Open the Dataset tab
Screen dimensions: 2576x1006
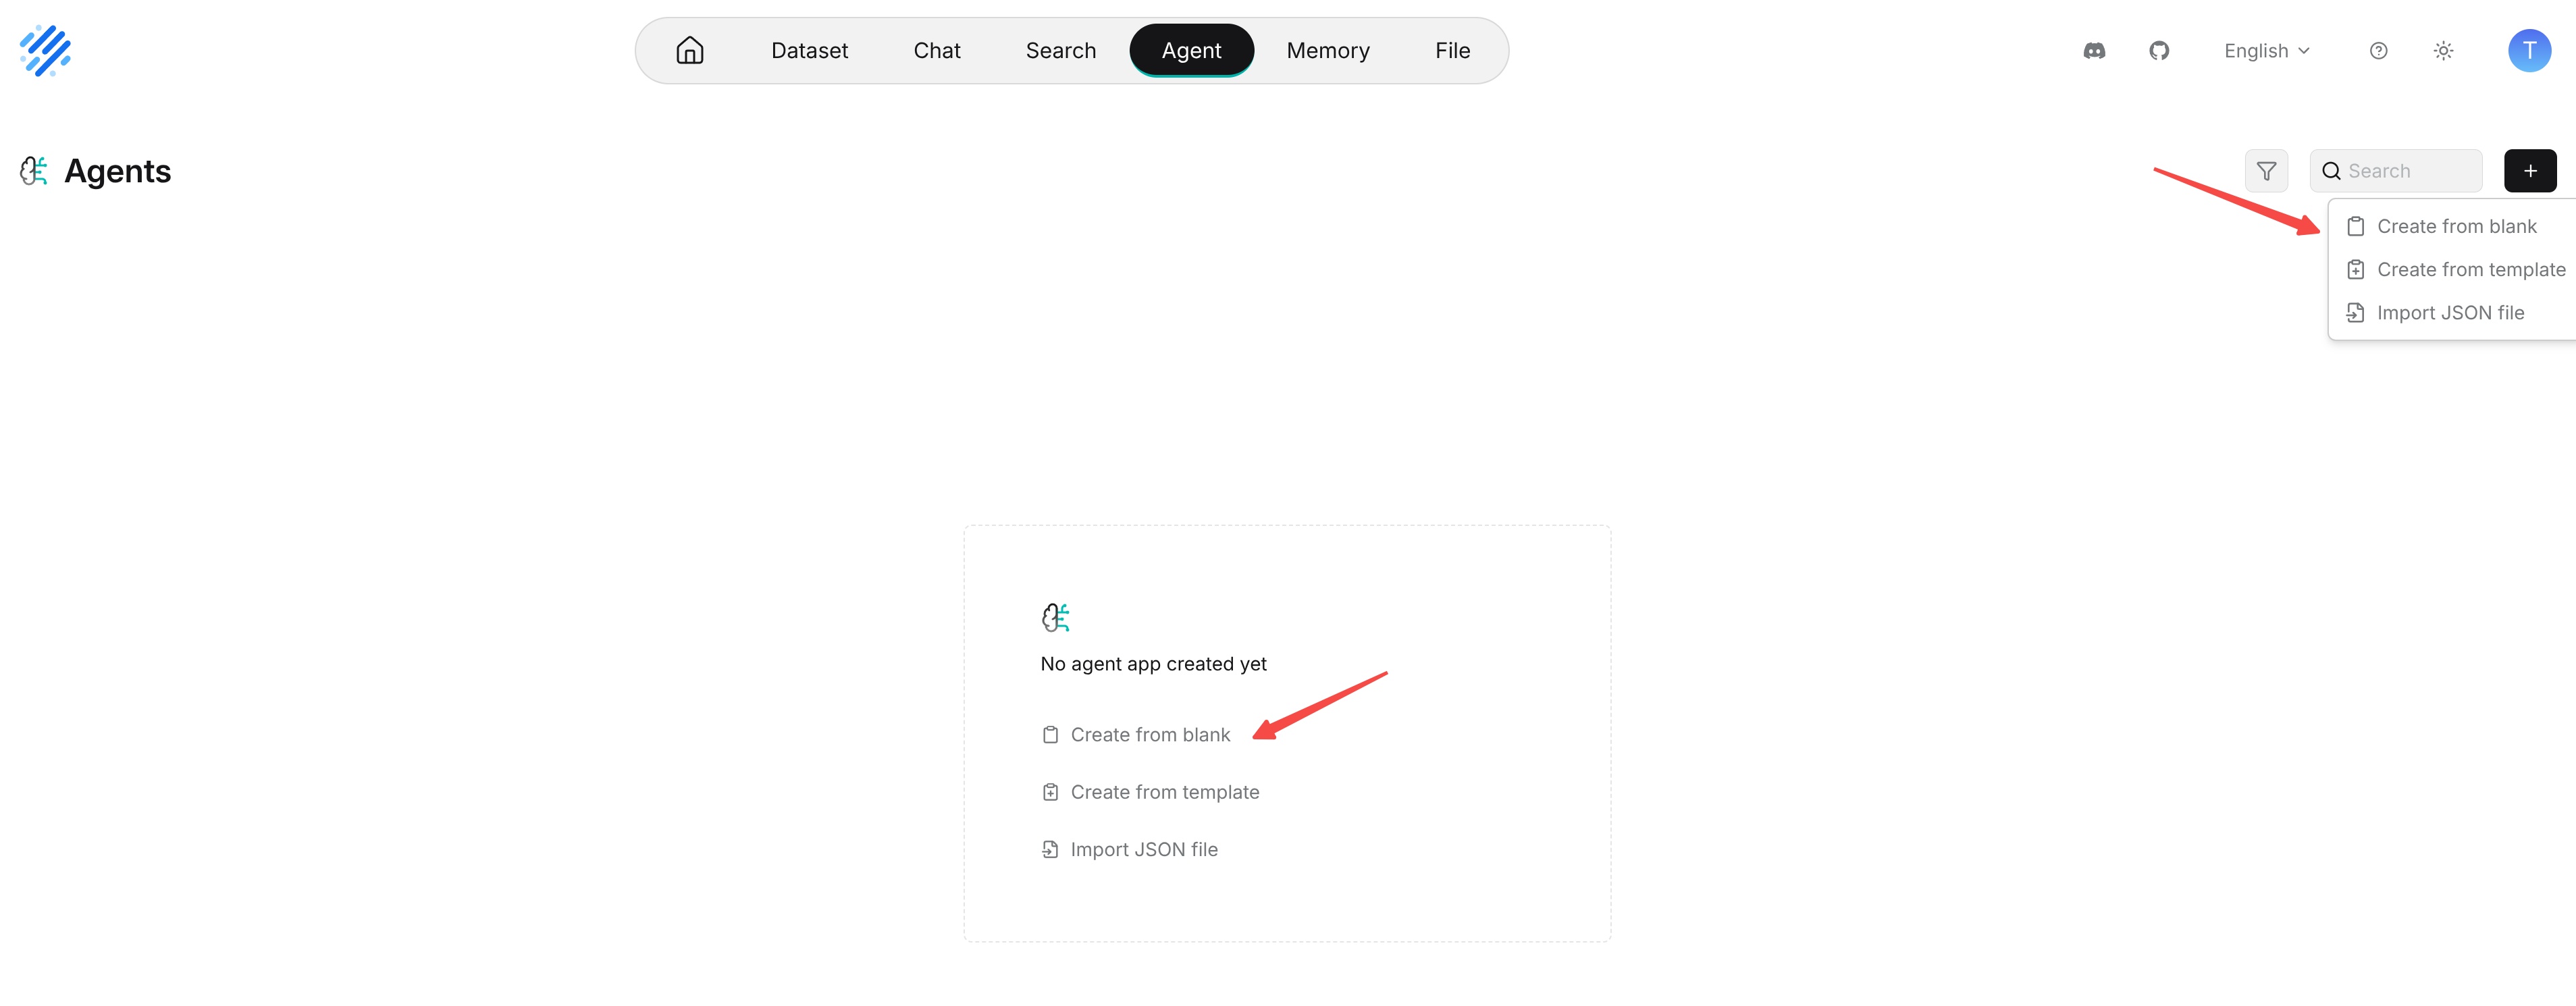pos(809,50)
